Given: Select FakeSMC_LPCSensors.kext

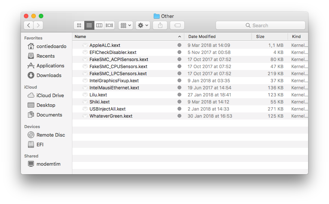Looking at the screenshot, I should (118, 73).
